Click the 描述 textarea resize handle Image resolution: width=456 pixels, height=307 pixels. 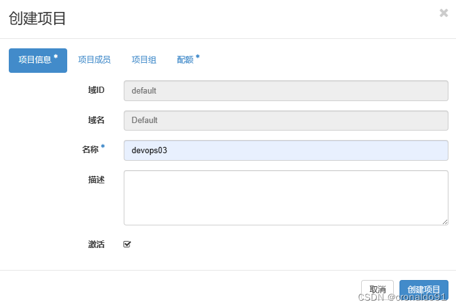coord(445,222)
